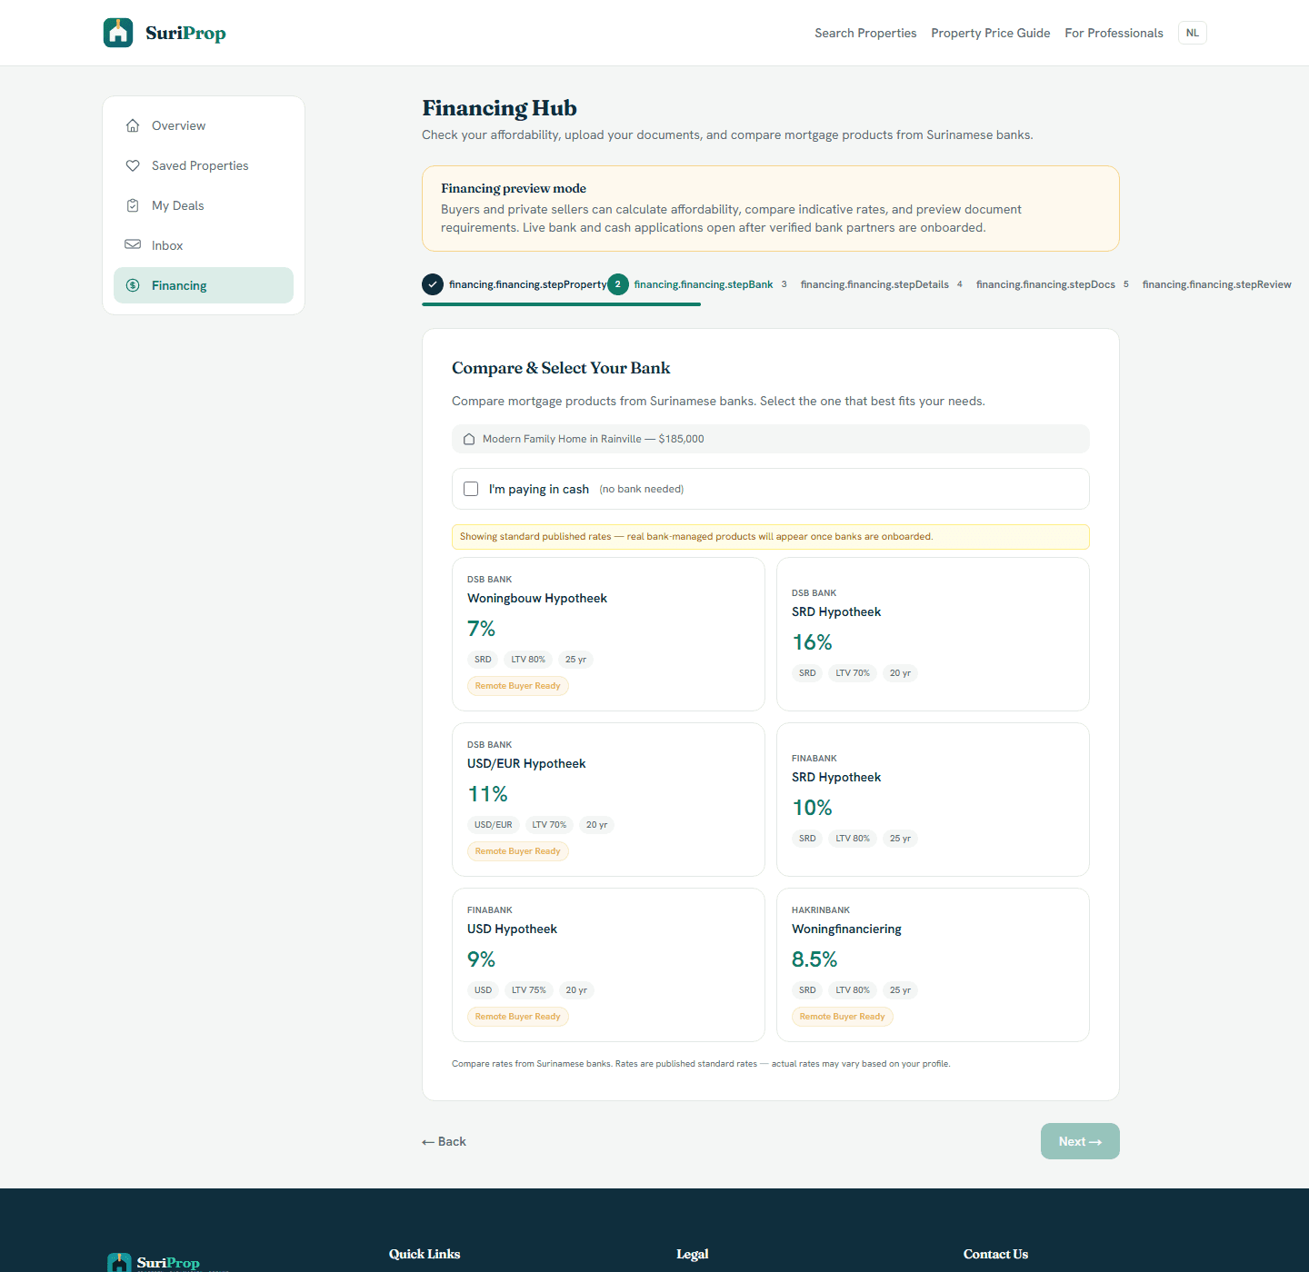1309x1272 pixels.
Task: Click Remote Buyer Ready badge on USD/EUR Hypotheek
Action: click(x=518, y=851)
